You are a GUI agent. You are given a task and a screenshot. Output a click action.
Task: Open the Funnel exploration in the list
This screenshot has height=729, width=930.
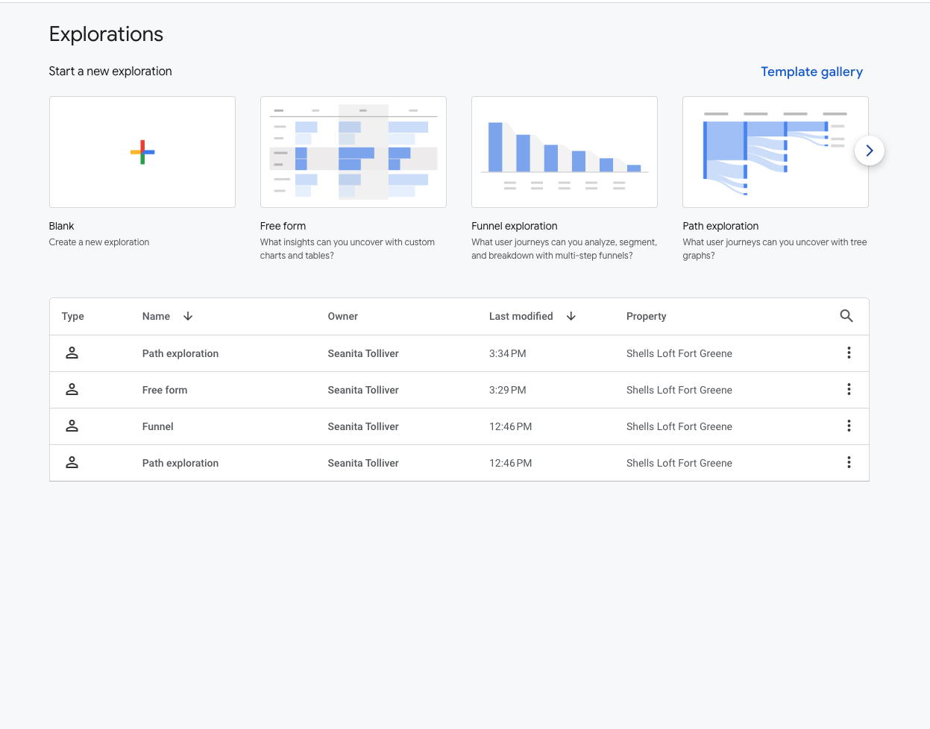158,426
